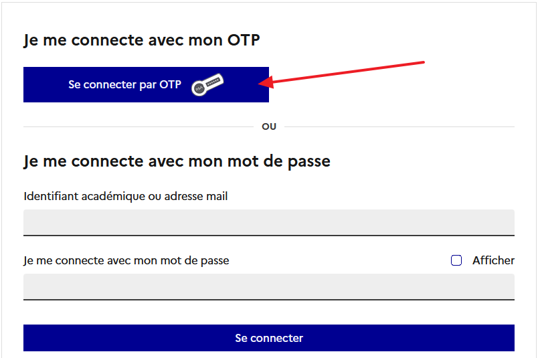540x358 pixels.
Task: Click the large 'mot de passe' section heading
Action: point(177,161)
